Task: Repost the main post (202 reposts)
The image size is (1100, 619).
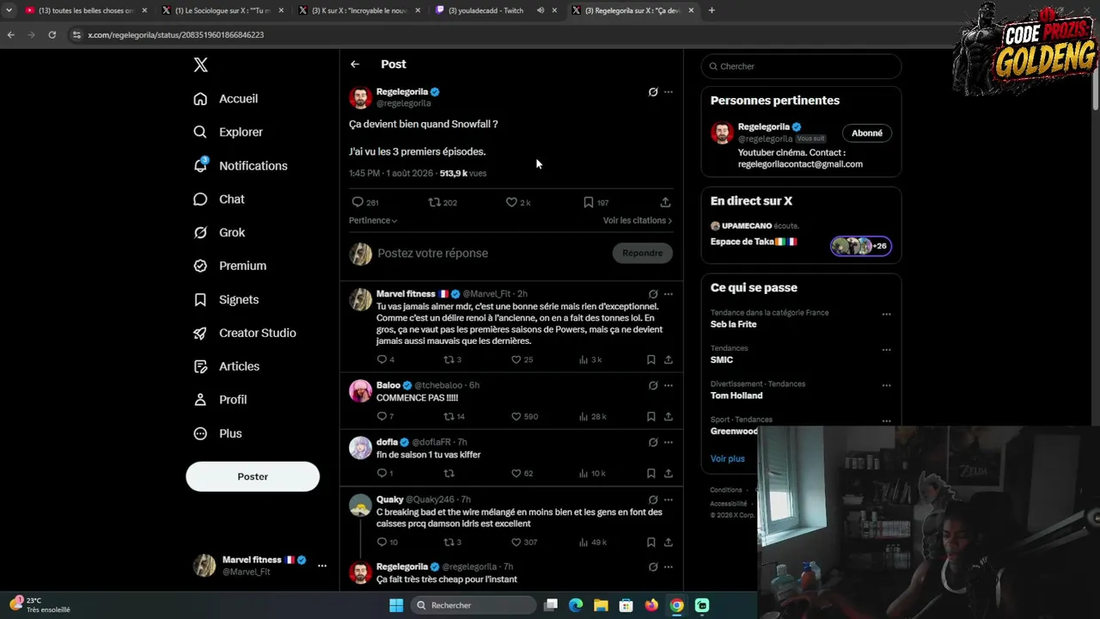Action: 435,202
